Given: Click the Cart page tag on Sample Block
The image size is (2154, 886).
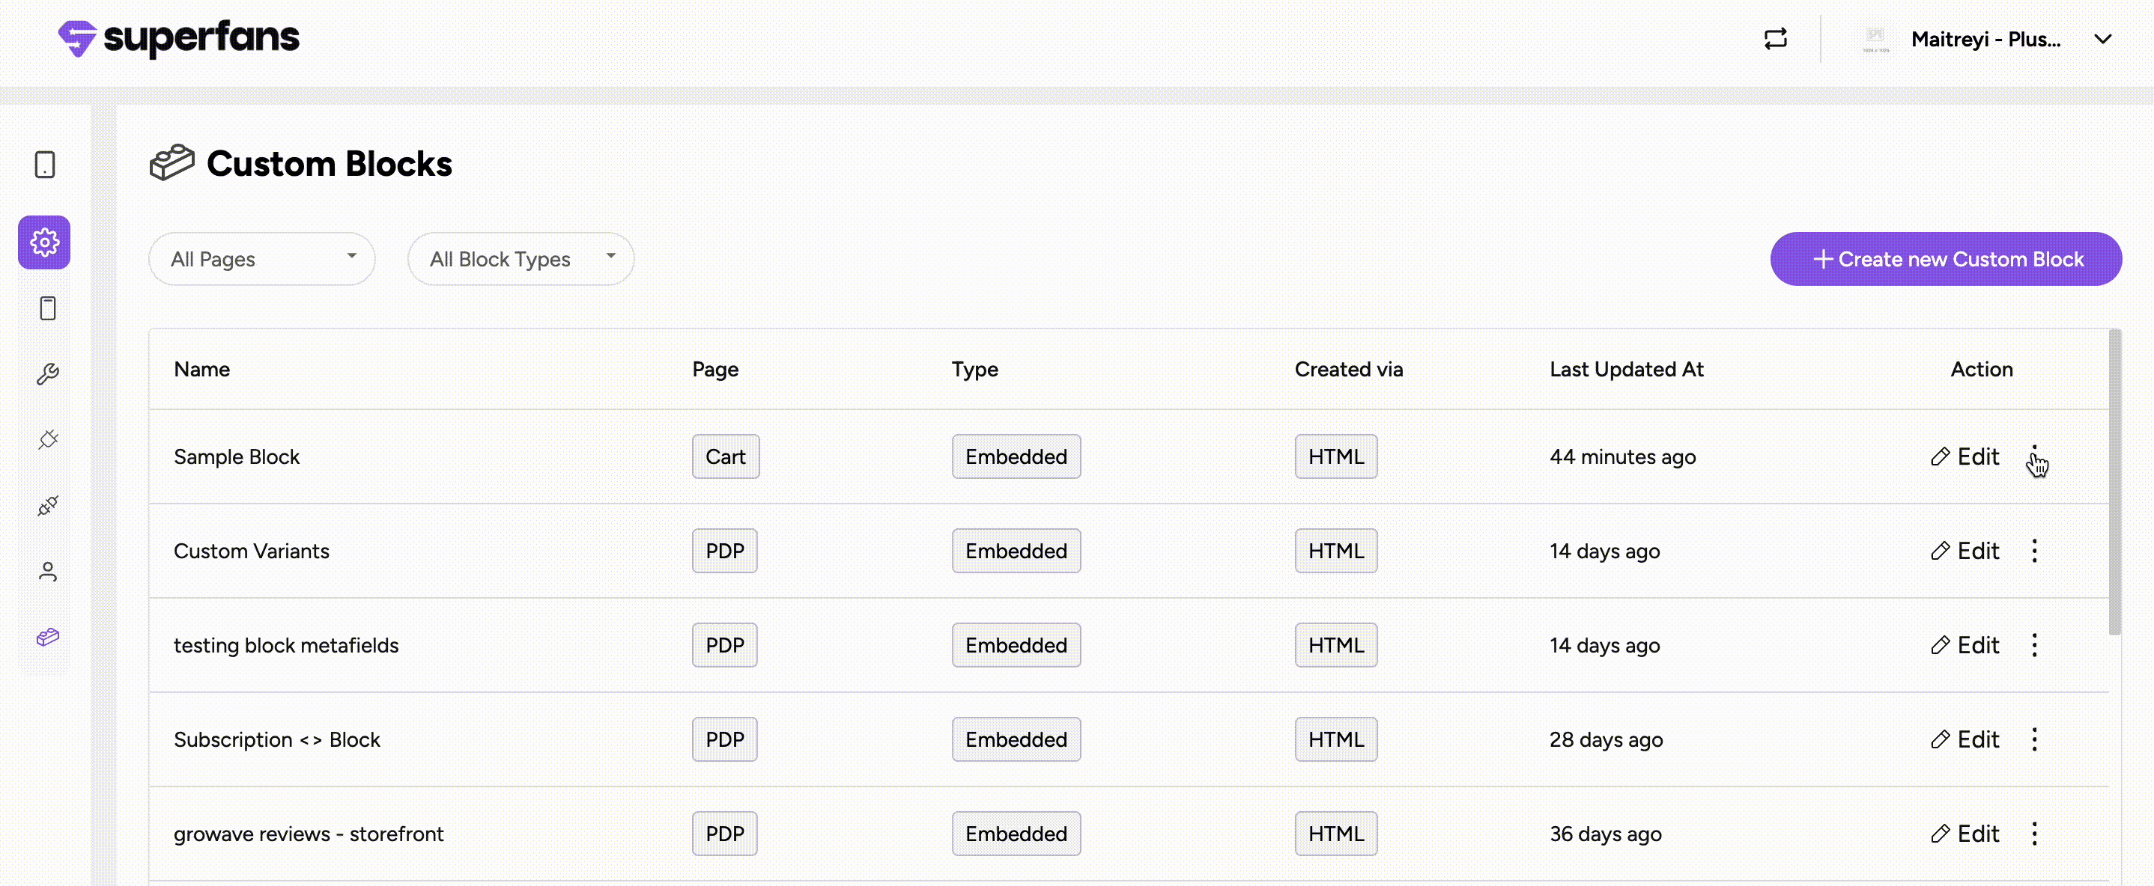Looking at the screenshot, I should (x=725, y=457).
